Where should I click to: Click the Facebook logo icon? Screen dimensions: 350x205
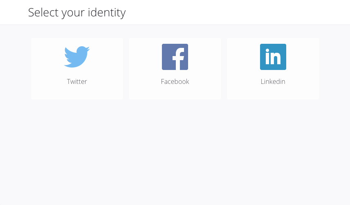(x=175, y=57)
